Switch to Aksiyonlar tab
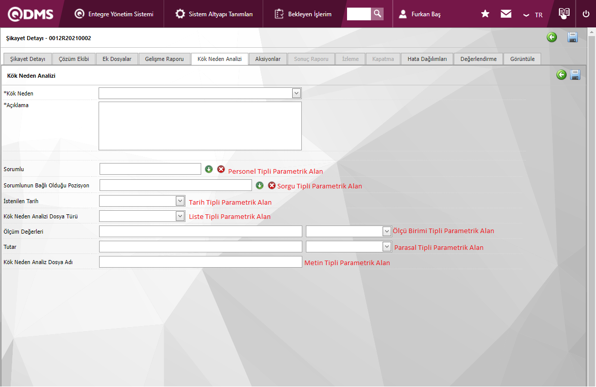Viewport: 596px width, 387px height. [x=268, y=59]
